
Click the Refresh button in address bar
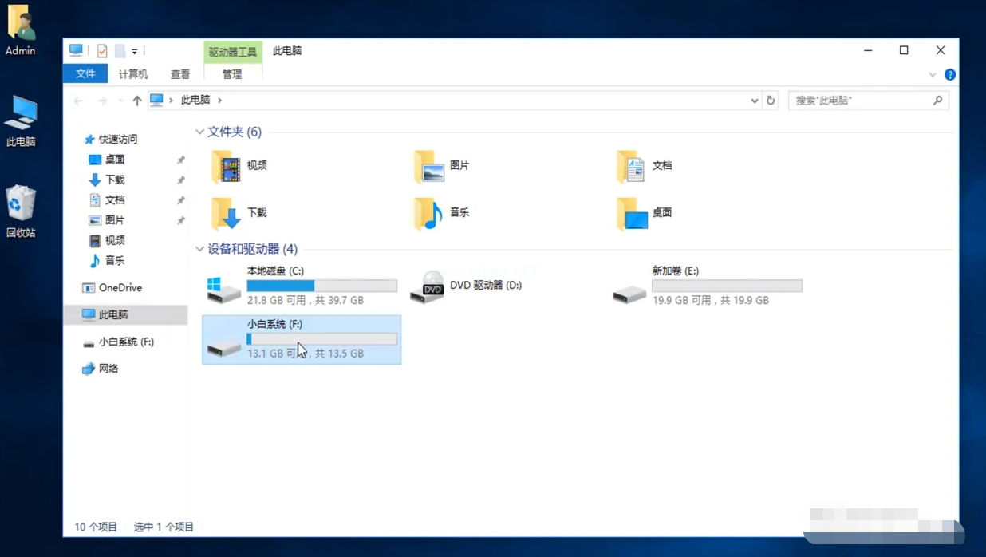(771, 101)
